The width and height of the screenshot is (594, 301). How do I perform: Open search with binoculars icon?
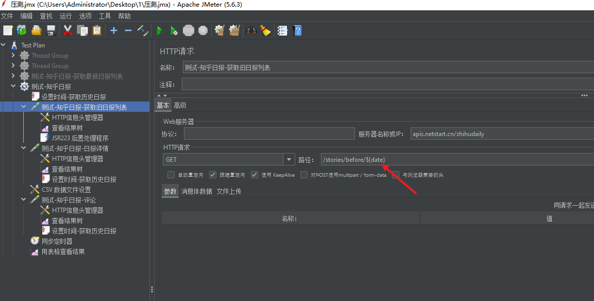(251, 30)
